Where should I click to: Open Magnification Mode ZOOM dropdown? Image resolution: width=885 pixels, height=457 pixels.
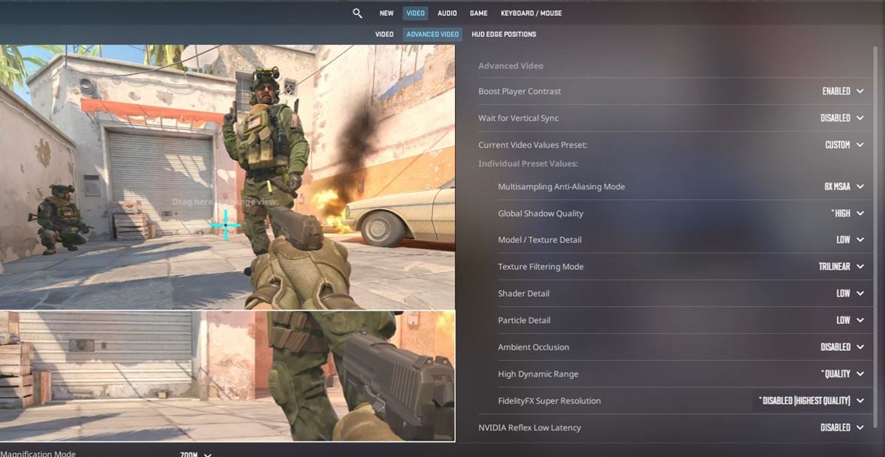tap(195, 455)
